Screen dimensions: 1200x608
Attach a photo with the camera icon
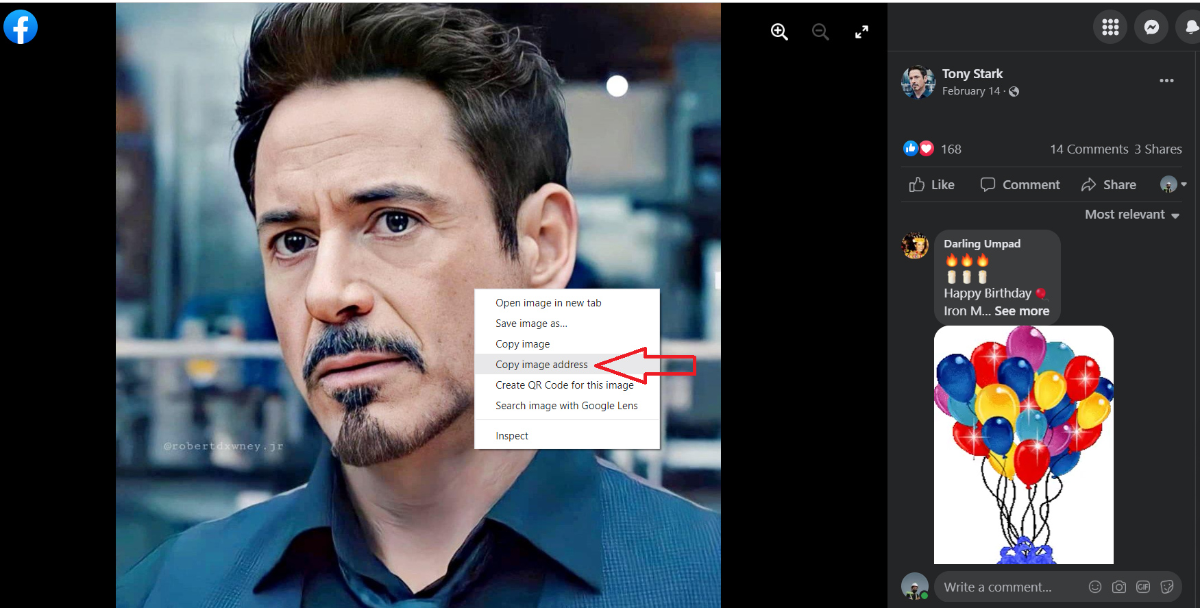1119,587
